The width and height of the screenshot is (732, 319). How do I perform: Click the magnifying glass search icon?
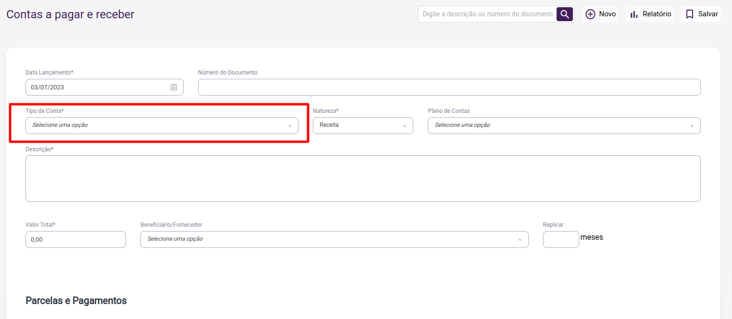(565, 14)
